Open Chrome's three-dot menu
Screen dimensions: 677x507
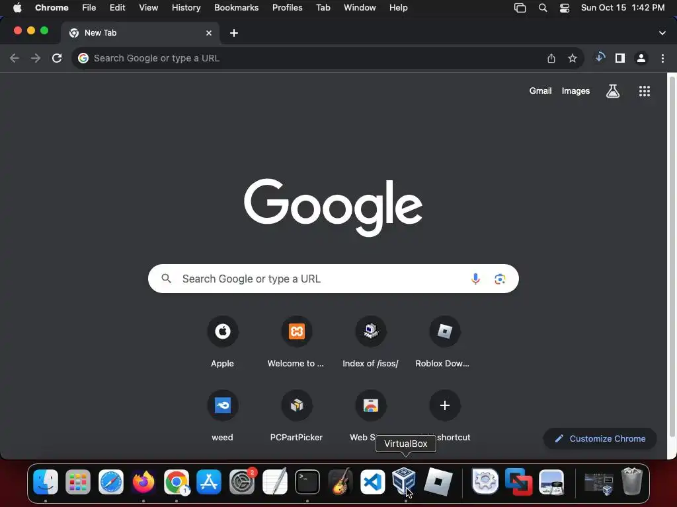(x=662, y=58)
